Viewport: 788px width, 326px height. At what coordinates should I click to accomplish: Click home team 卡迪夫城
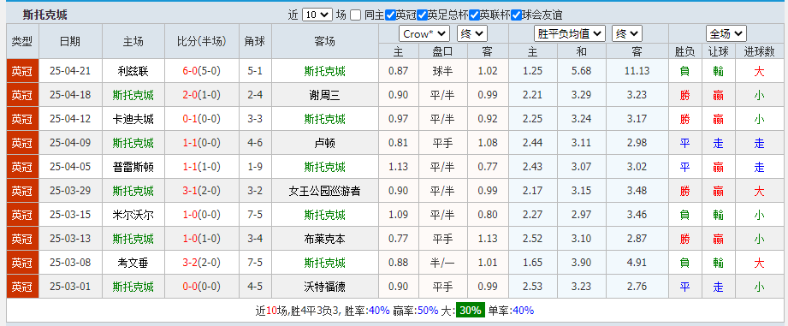[133, 119]
